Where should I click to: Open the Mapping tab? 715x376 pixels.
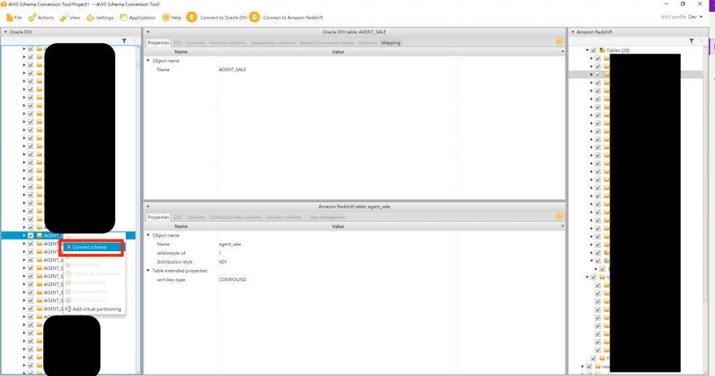tap(391, 43)
